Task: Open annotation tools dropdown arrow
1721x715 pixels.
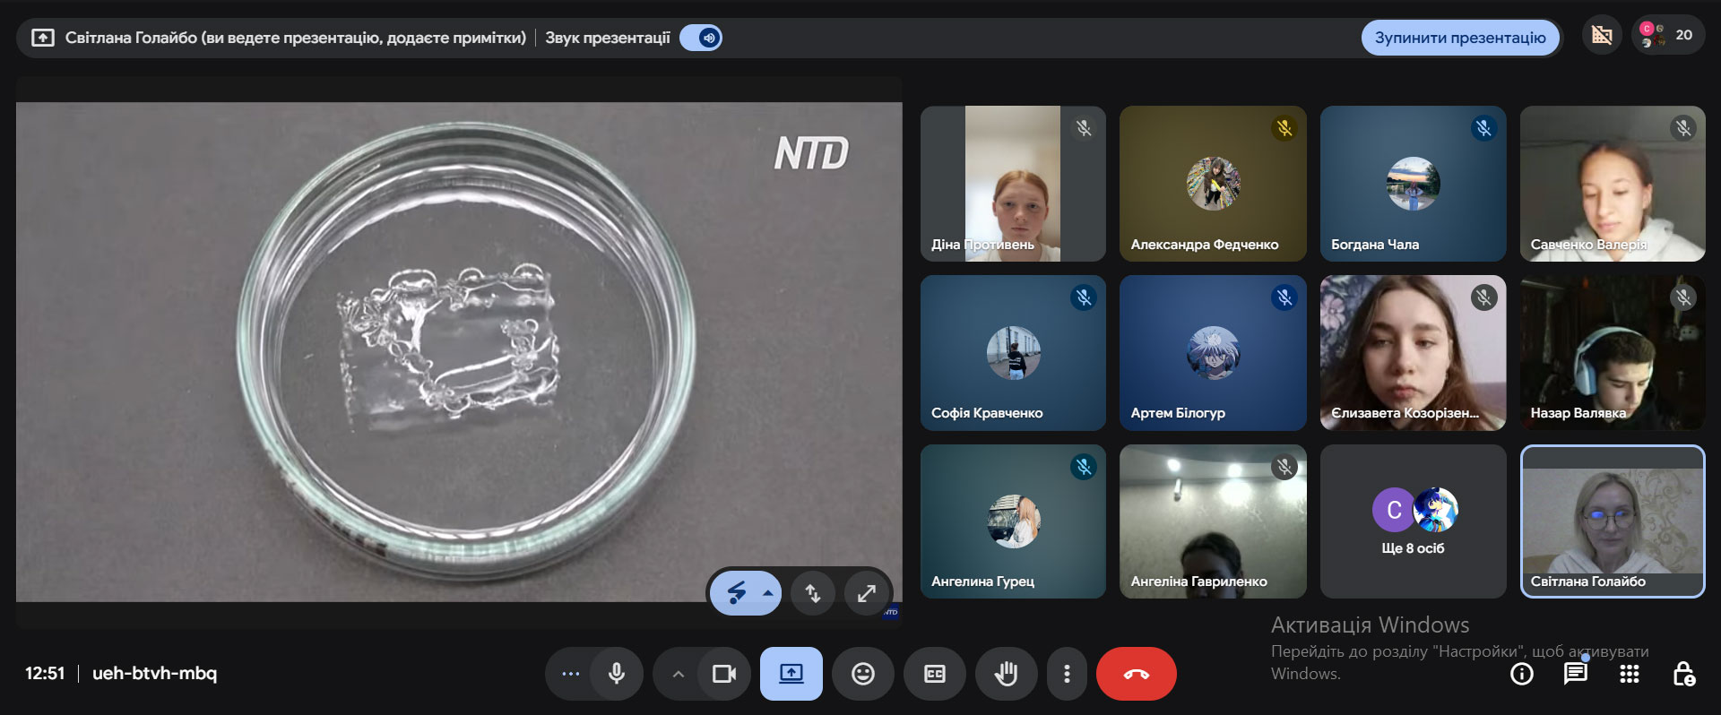Action: pyautogui.click(x=768, y=593)
